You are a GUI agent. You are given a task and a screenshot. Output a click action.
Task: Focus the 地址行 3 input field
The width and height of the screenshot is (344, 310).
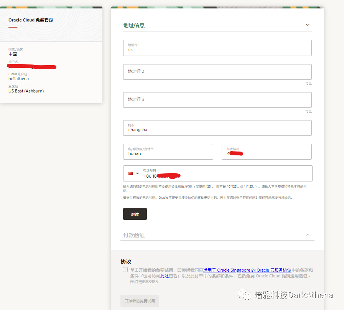click(x=217, y=100)
